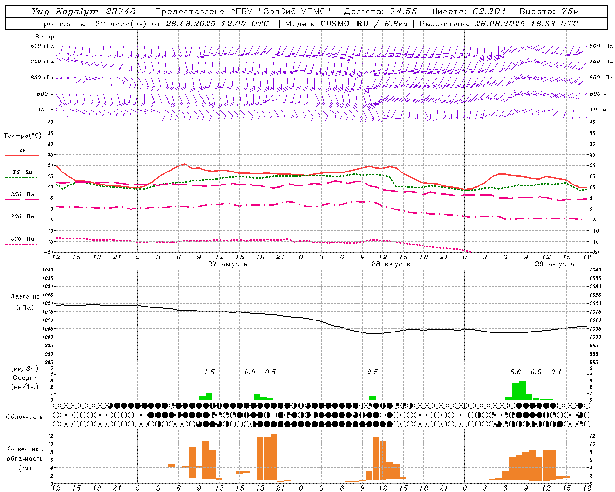Click the Модель COSMO-RU / 6.6км text
615x492 pixels.
(346, 24)
